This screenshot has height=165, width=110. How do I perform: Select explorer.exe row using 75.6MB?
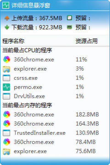[55, 151]
